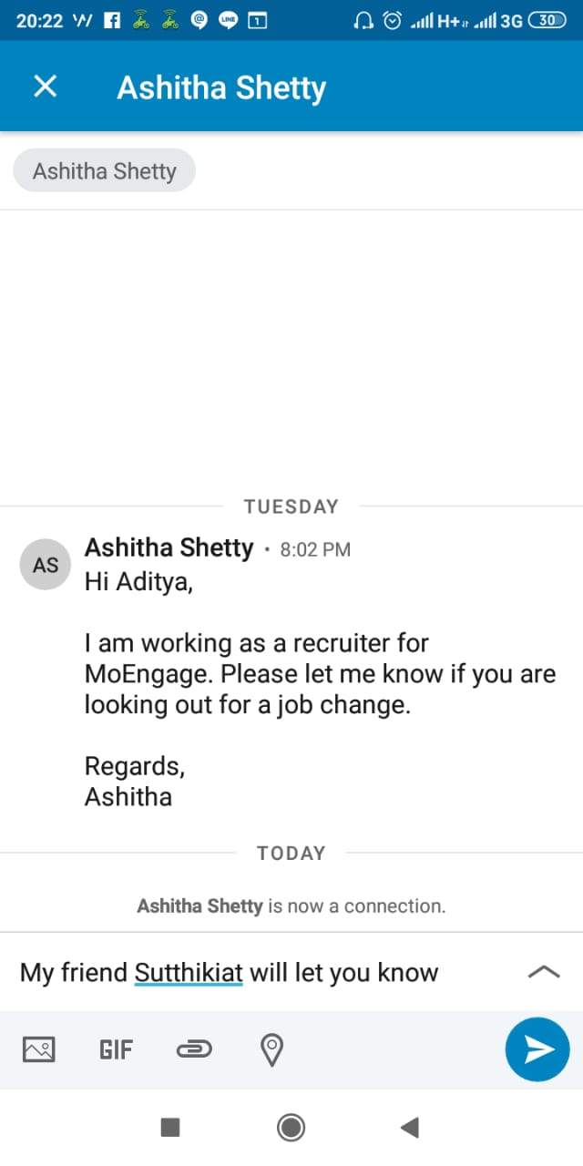
Task: Open recent apps with the square button
Action: [170, 1128]
